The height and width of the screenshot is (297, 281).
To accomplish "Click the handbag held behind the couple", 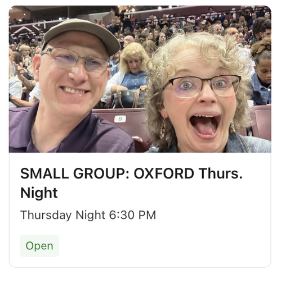I will click(x=130, y=98).
